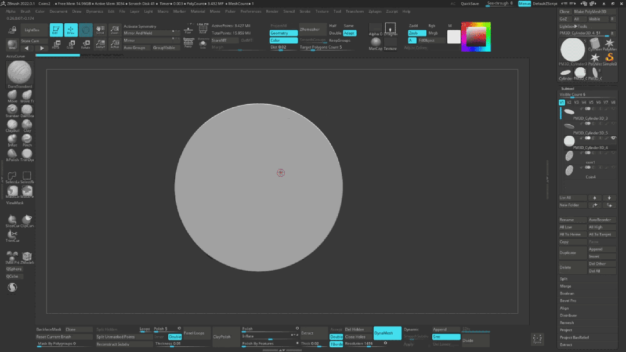Toggle the Draw mode icon

coord(71,30)
